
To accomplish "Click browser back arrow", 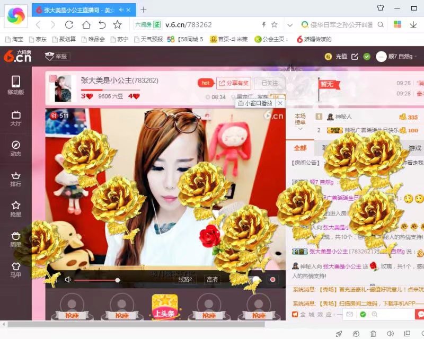I will pos(38,25).
